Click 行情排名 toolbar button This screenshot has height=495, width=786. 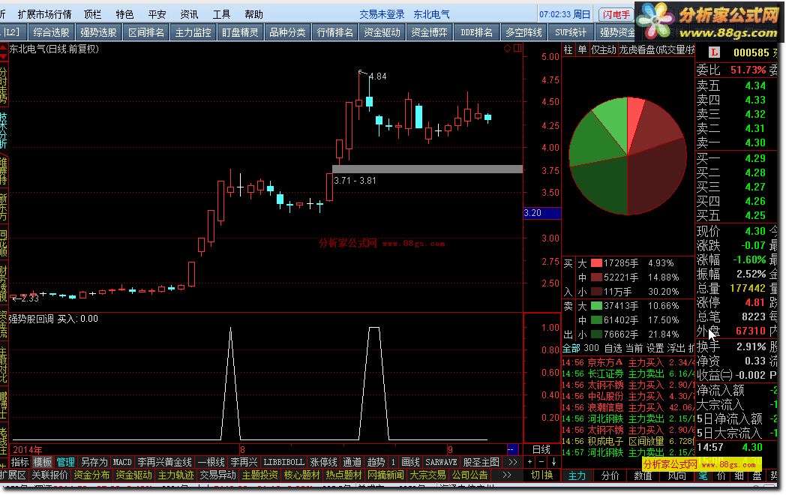tap(334, 32)
